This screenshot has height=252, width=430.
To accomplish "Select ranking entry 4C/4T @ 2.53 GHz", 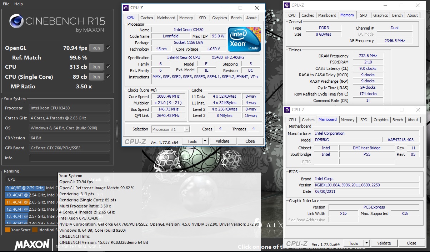I will point(31,209).
